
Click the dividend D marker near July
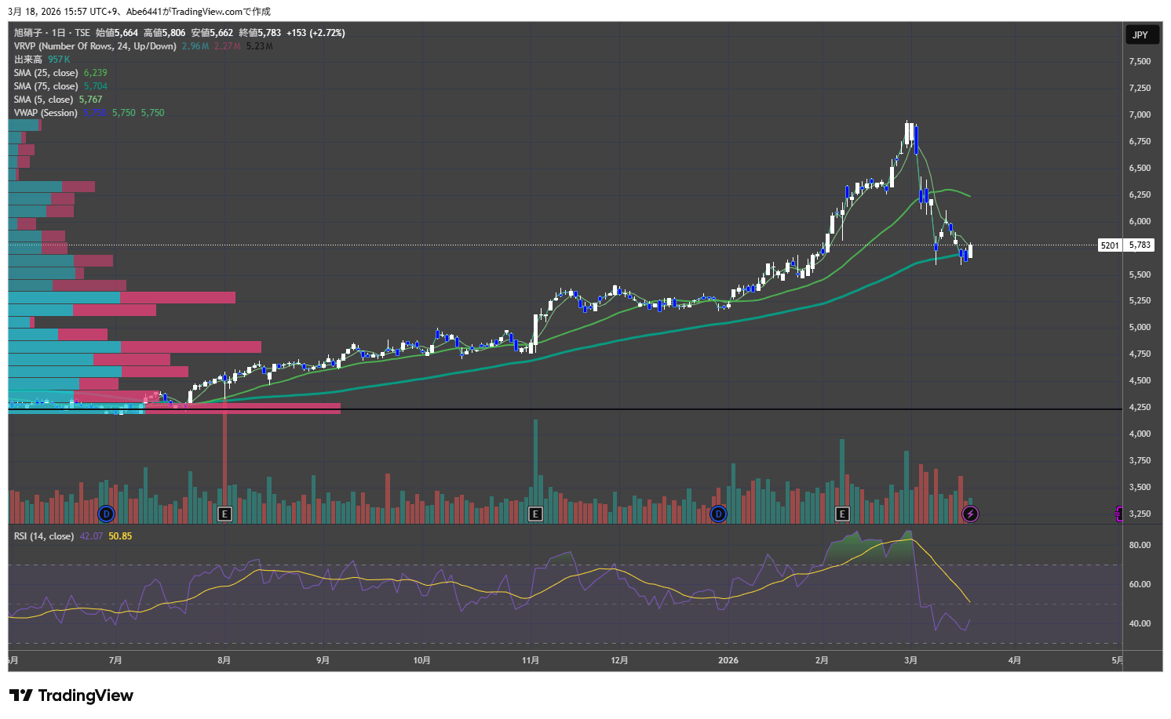pos(107,514)
